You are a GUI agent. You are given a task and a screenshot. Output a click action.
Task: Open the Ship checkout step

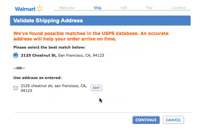98,8
